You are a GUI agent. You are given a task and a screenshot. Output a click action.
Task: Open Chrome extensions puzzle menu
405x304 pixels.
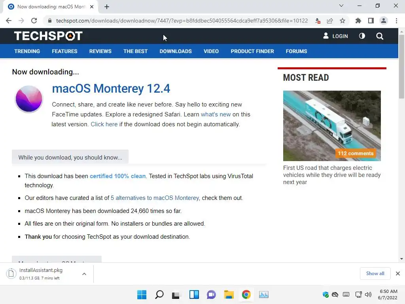358,21
